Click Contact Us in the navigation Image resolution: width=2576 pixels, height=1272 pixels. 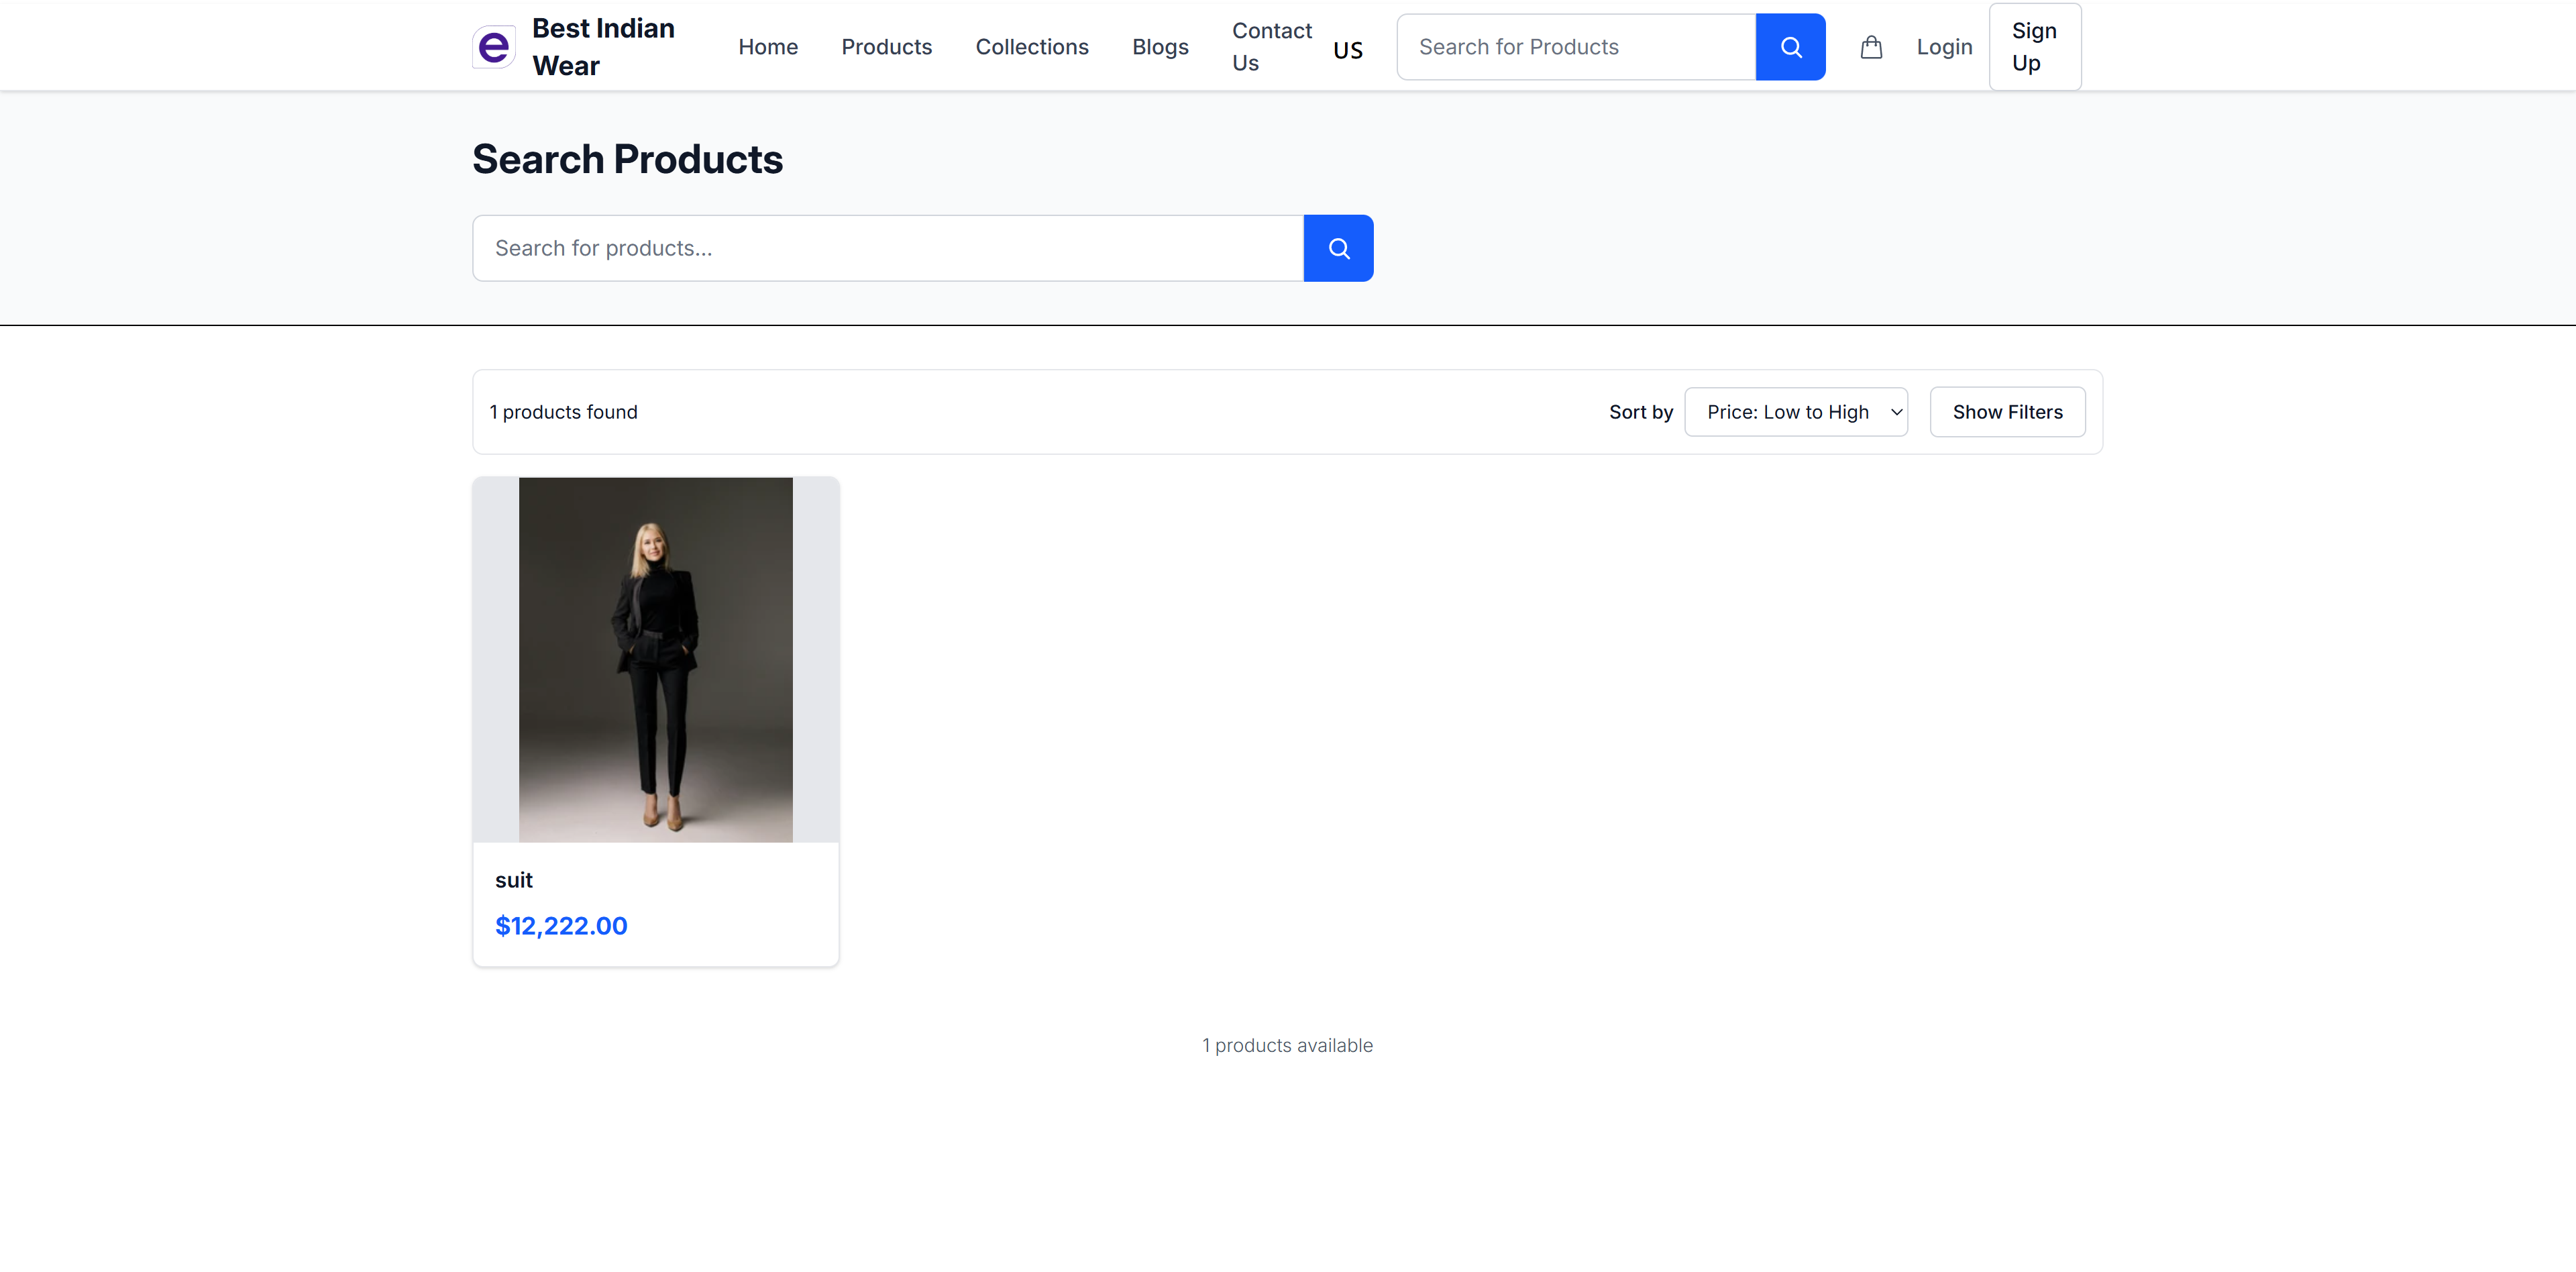tap(1271, 46)
